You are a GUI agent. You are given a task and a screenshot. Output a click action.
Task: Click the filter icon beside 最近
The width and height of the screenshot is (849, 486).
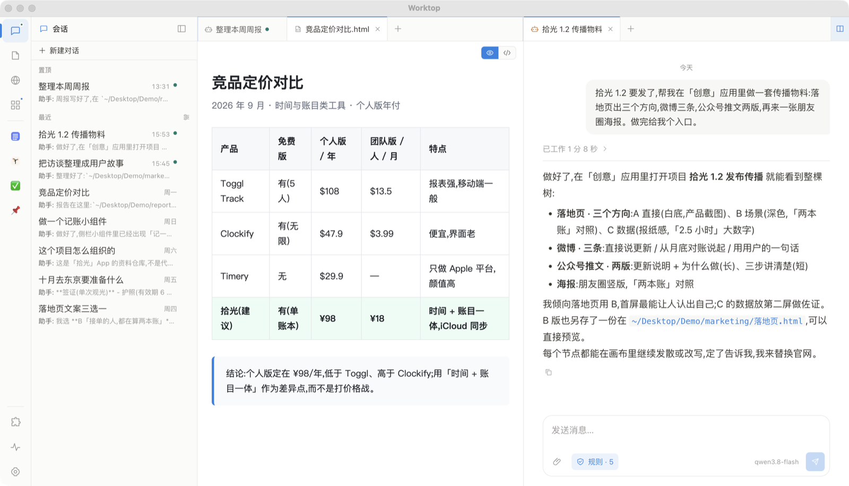pyautogui.click(x=186, y=117)
